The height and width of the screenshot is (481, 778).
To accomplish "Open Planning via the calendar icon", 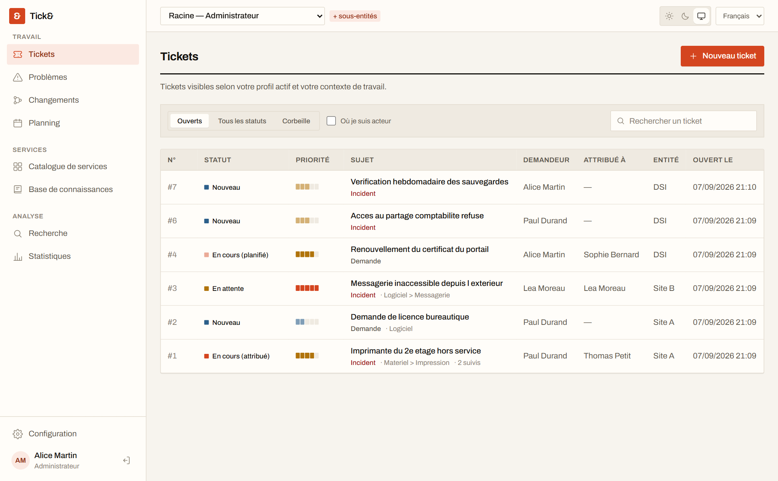I will click(x=18, y=123).
